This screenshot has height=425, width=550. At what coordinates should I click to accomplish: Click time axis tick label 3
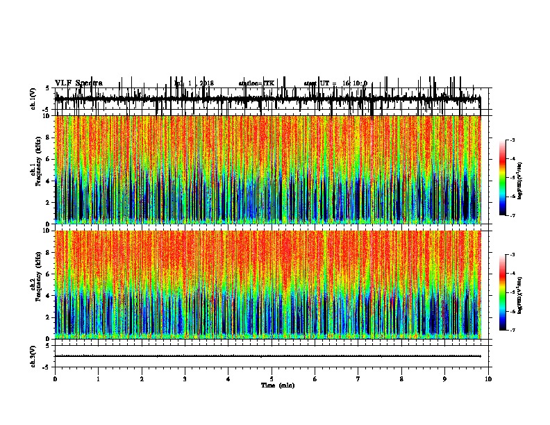coord(185,379)
